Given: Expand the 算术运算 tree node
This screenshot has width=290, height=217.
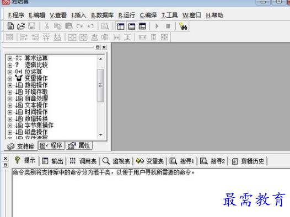Looking at the screenshot, I should click(x=10, y=58).
